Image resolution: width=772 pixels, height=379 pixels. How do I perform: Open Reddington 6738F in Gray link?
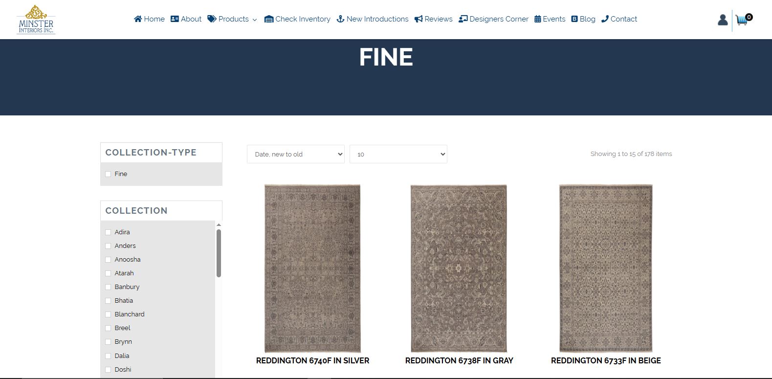(x=459, y=361)
